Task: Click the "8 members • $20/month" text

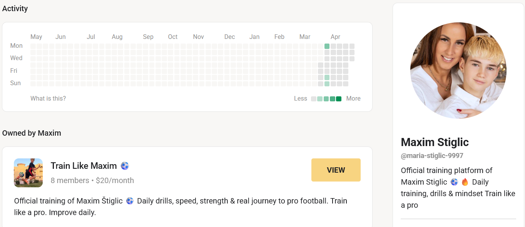Action: coord(92,180)
